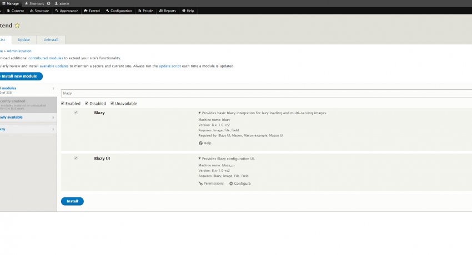Go to the Structure menu item
Screen dimensions: 472x255
tap(39, 11)
